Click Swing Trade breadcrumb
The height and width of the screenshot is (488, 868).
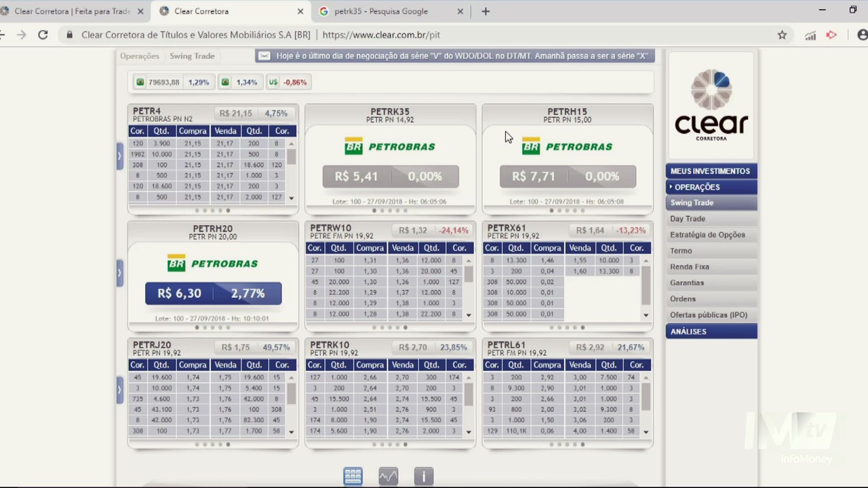click(x=192, y=56)
